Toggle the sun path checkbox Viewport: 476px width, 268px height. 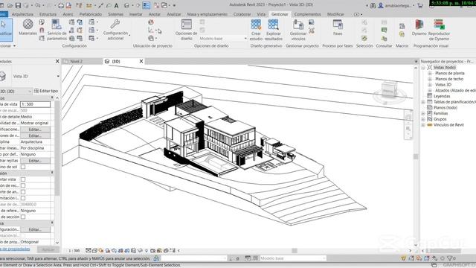pos(23,167)
